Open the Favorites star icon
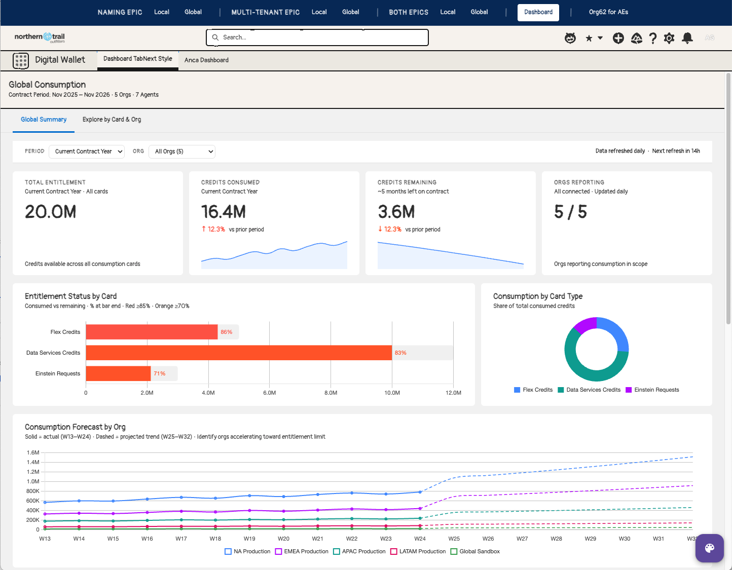The image size is (732, 570). pyautogui.click(x=589, y=38)
